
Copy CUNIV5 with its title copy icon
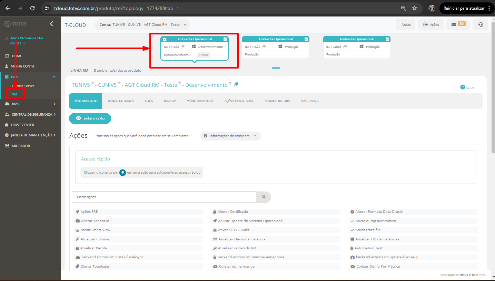pyautogui.click(x=119, y=83)
